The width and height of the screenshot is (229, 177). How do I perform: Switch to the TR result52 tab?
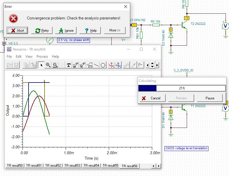[x=53, y=166]
